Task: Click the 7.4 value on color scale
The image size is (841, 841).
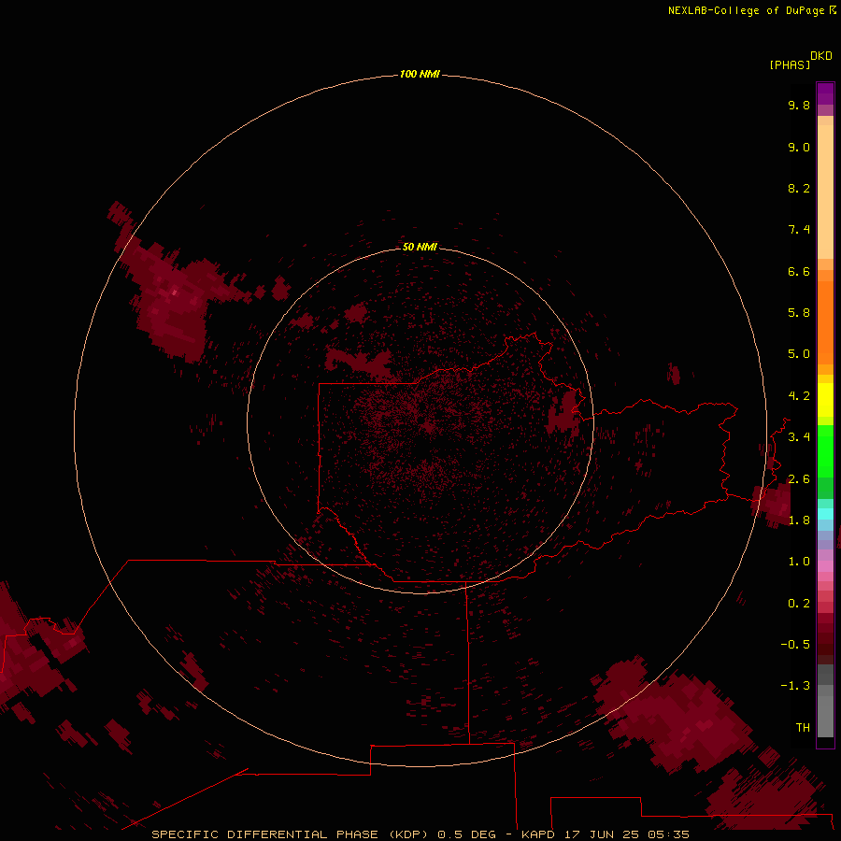Action: point(799,230)
